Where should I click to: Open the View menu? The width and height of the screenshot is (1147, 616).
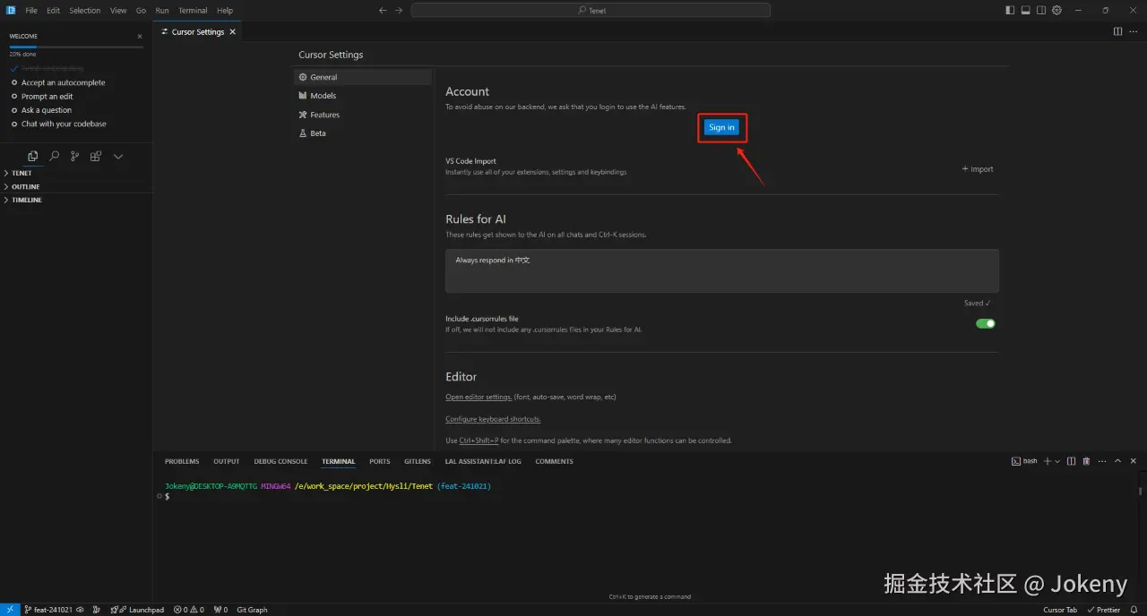click(x=118, y=11)
